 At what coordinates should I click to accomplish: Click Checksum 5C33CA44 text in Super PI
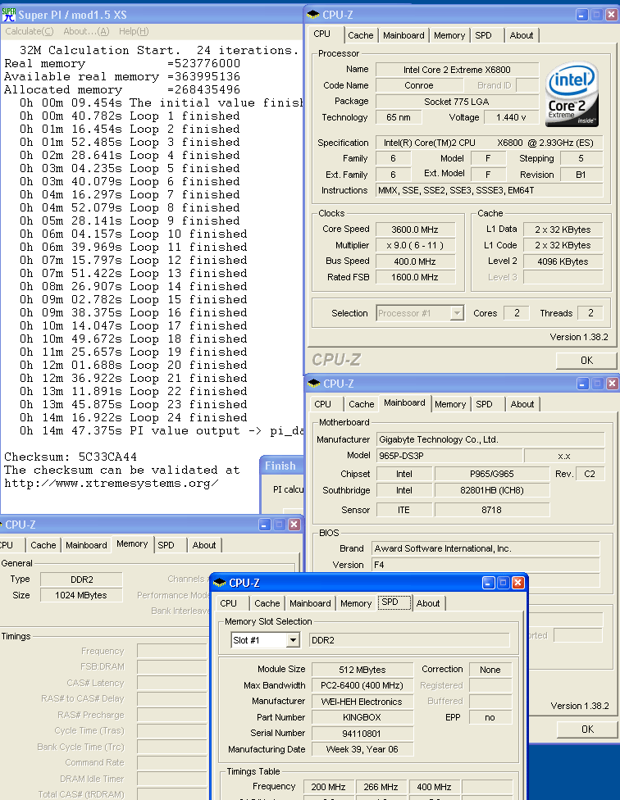(x=71, y=457)
